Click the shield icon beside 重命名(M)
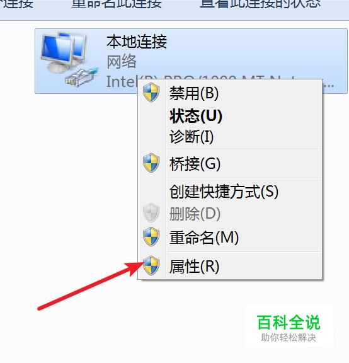Viewport: 349px width, 363px height. pos(151,236)
